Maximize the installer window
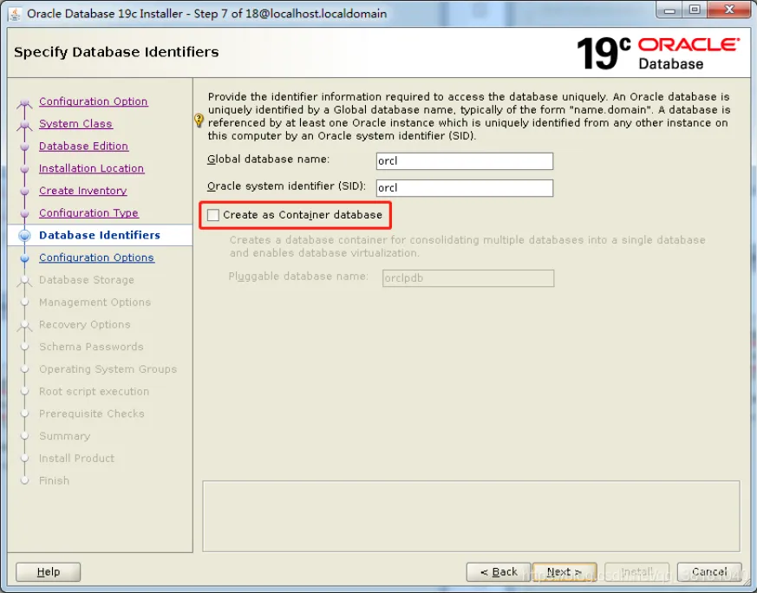The image size is (757, 593). (695, 10)
